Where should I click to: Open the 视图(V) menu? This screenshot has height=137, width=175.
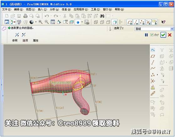30,9
